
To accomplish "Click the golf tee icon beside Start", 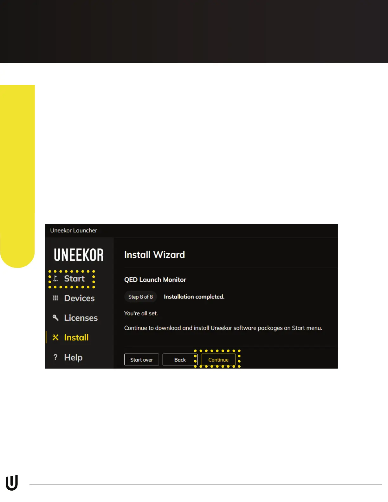I will point(55,279).
